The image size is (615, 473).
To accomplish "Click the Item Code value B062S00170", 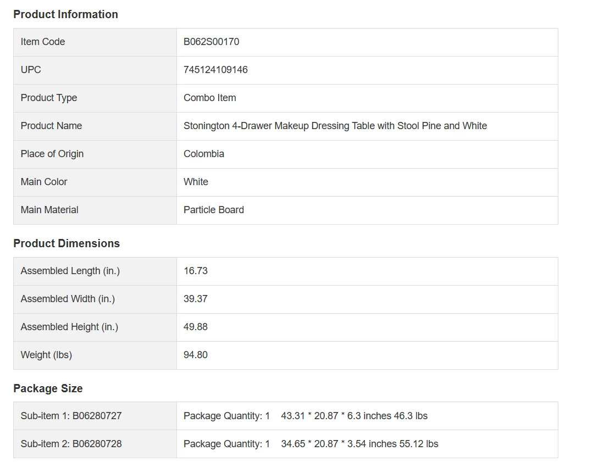I will pos(211,42).
